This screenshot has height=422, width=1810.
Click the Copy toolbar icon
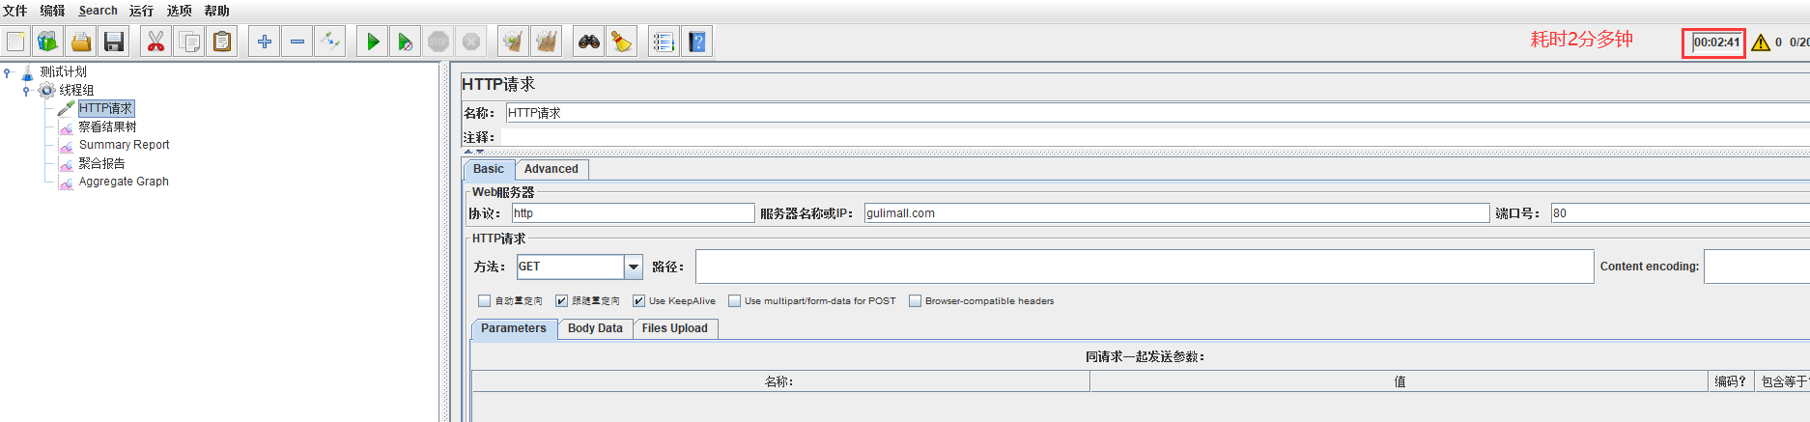pyautogui.click(x=189, y=42)
